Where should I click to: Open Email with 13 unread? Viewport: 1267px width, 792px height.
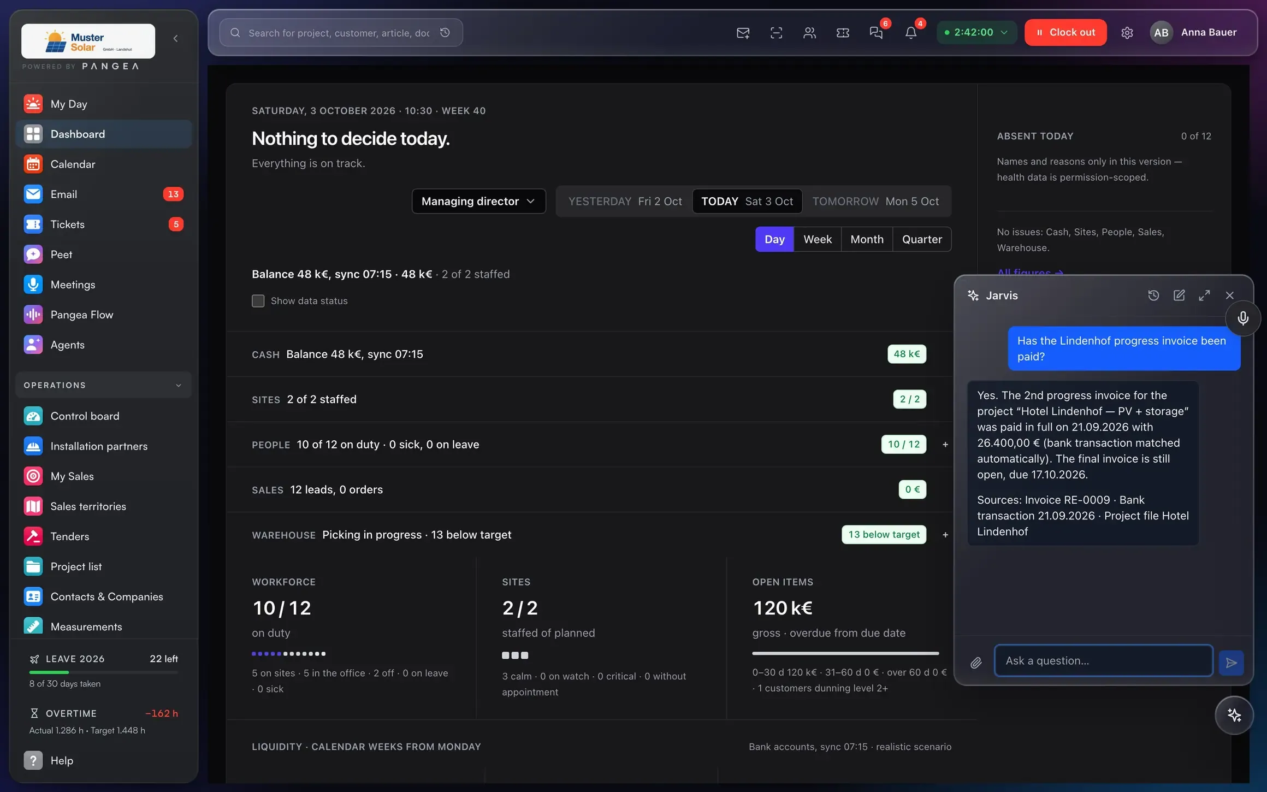[x=104, y=194]
